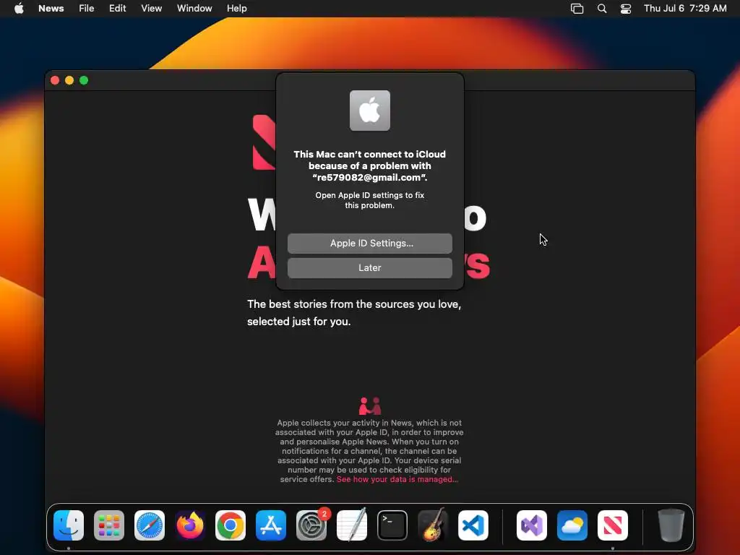Open the News menu in the menu bar
This screenshot has width=740, height=555.
click(51, 8)
